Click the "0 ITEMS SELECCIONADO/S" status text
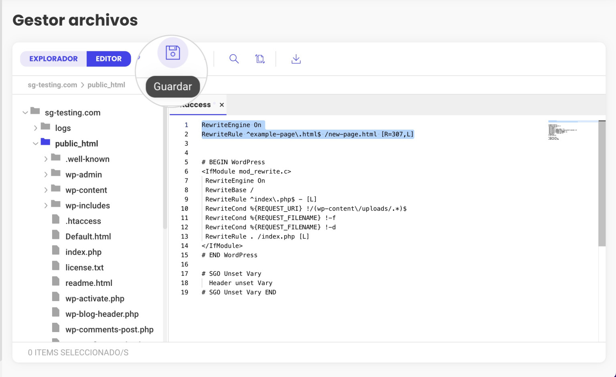Image resolution: width=616 pixels, height=377 pixels. [x=78, y=353]
